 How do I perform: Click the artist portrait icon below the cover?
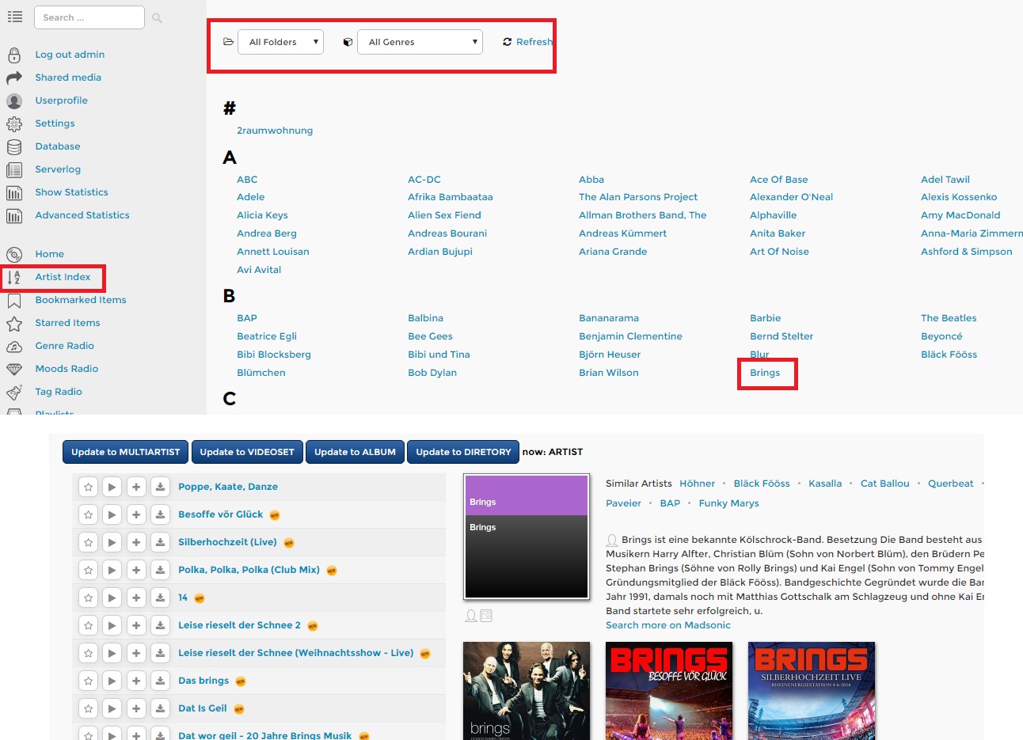[471, 616]
